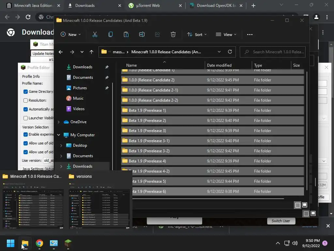The image size is (334, 251).
Task: Select the 1.0.0 (Release Candidate 2-2) folder
Action: tap(213, 100)
